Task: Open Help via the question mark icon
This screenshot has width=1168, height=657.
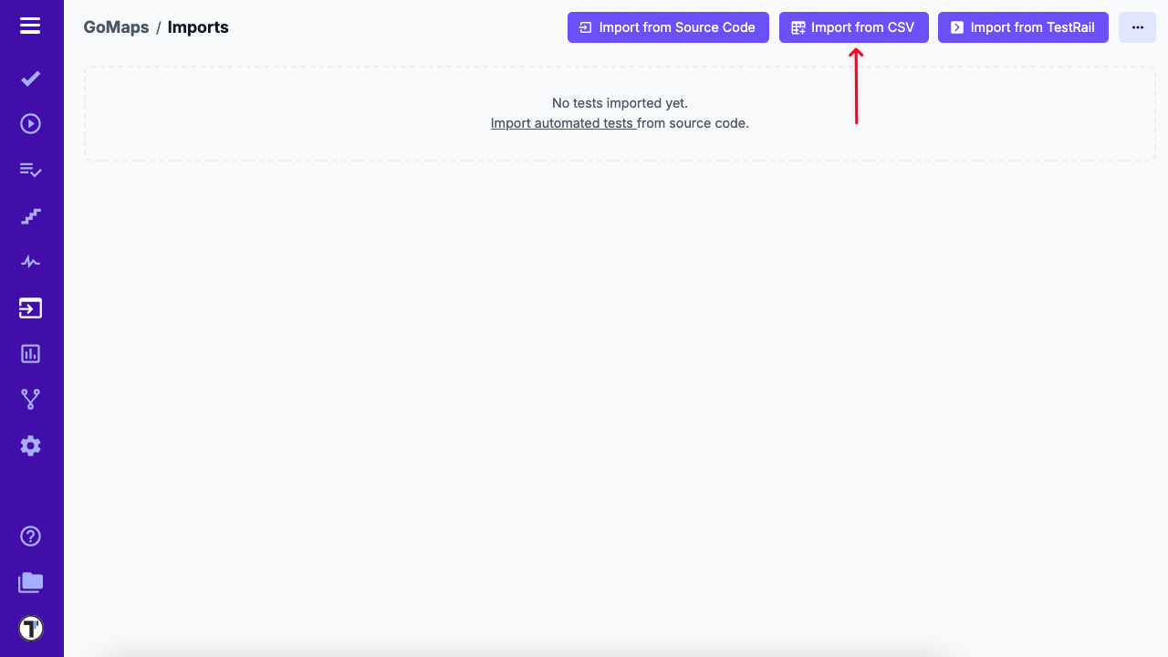Action: click(30, 537)
